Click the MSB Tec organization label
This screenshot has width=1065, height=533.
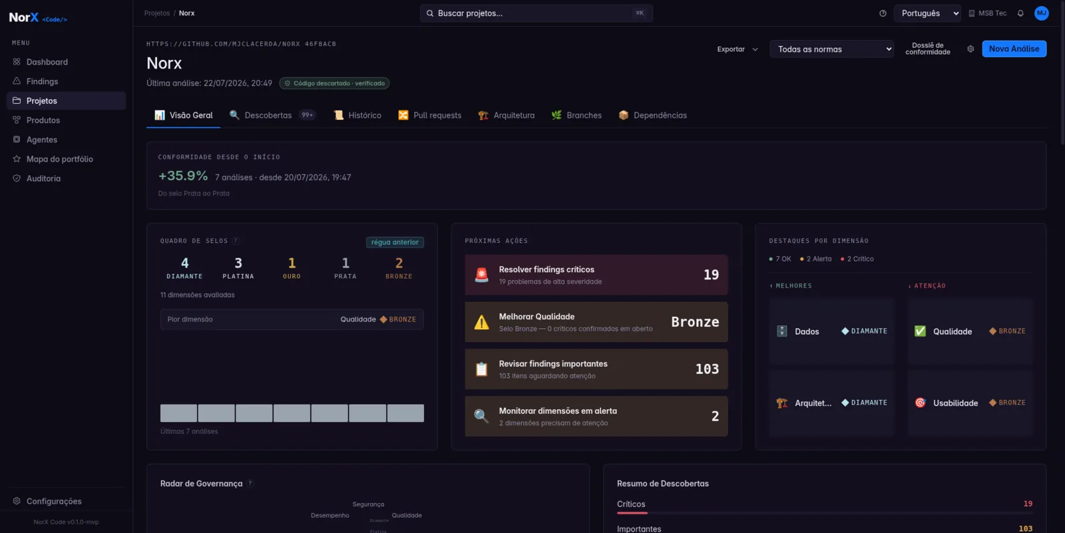[x=992, y=13]
